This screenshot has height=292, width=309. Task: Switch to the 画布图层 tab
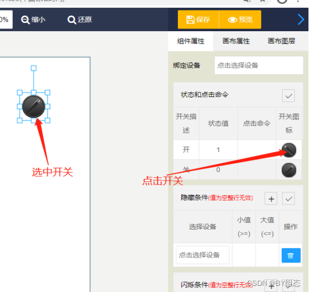pos(281,41)
